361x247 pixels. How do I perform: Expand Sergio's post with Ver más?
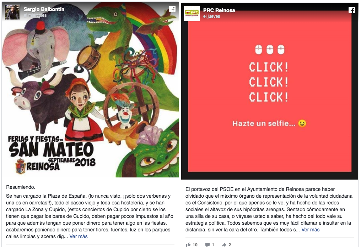tap(79, 236)
